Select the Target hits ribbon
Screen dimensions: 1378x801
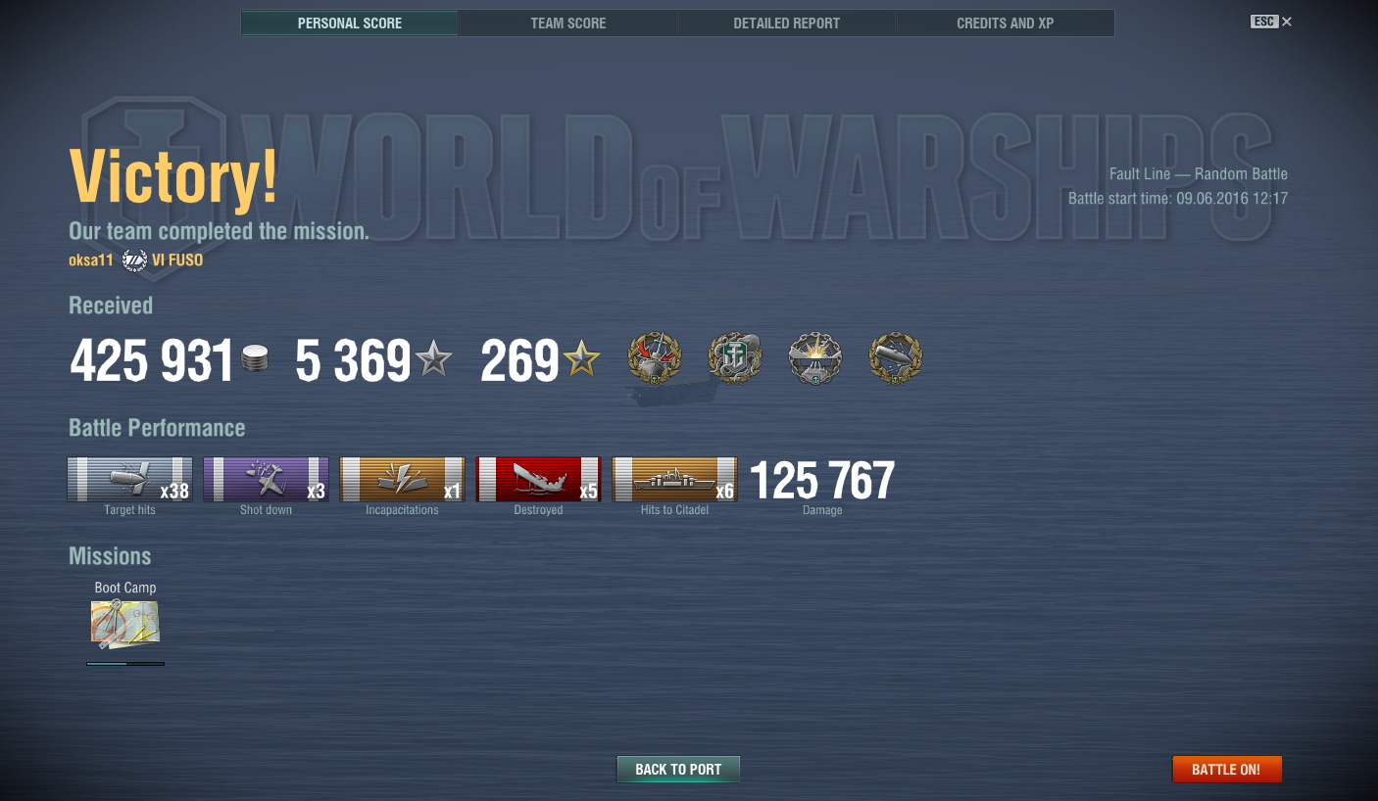pyautogui.click(x=129, y=479)
